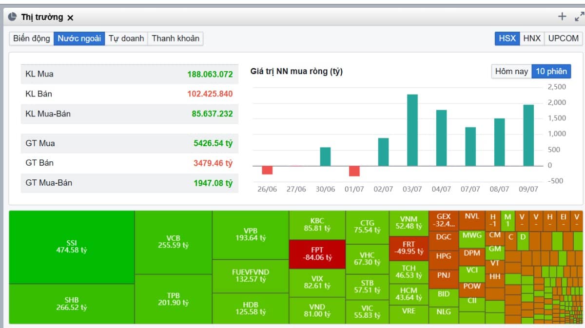Screen dimensions: 585x328
Task: Select the red FPT treemap tile
Action: (317, 254)
